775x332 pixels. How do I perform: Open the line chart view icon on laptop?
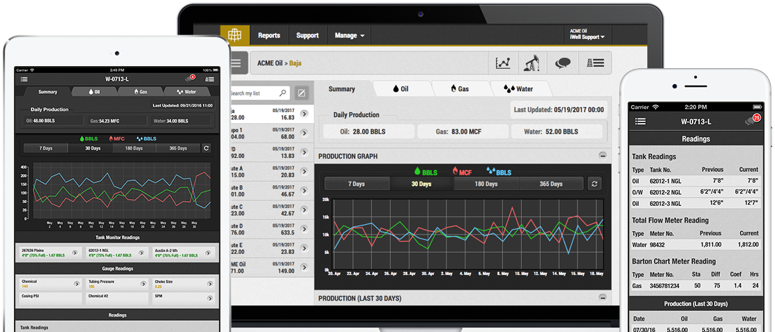click(x=504, y=63)
